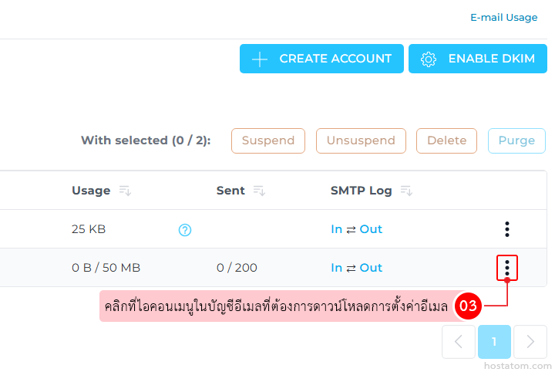Open the highlighted second row three-dot menu

pos(506,268)
